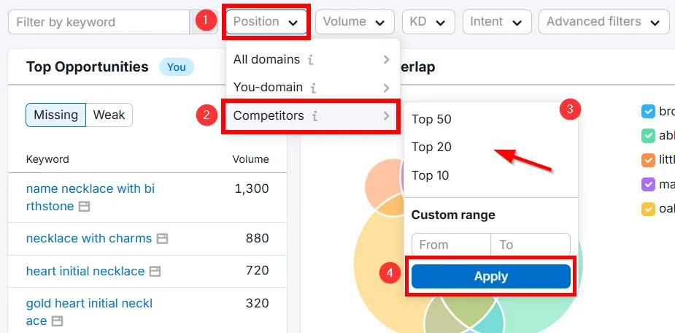Screen dimensions: 675x333
Task: Open the Volume filter dropdown
Action: click(x=355, y=21)
